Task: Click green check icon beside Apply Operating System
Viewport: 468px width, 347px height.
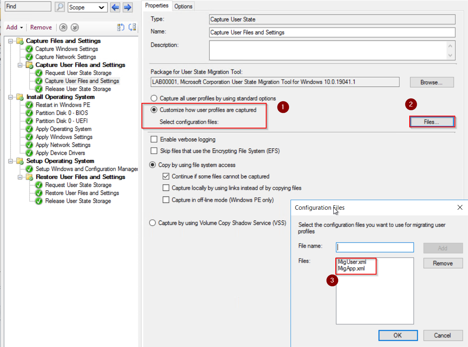Action: [29, 129]
